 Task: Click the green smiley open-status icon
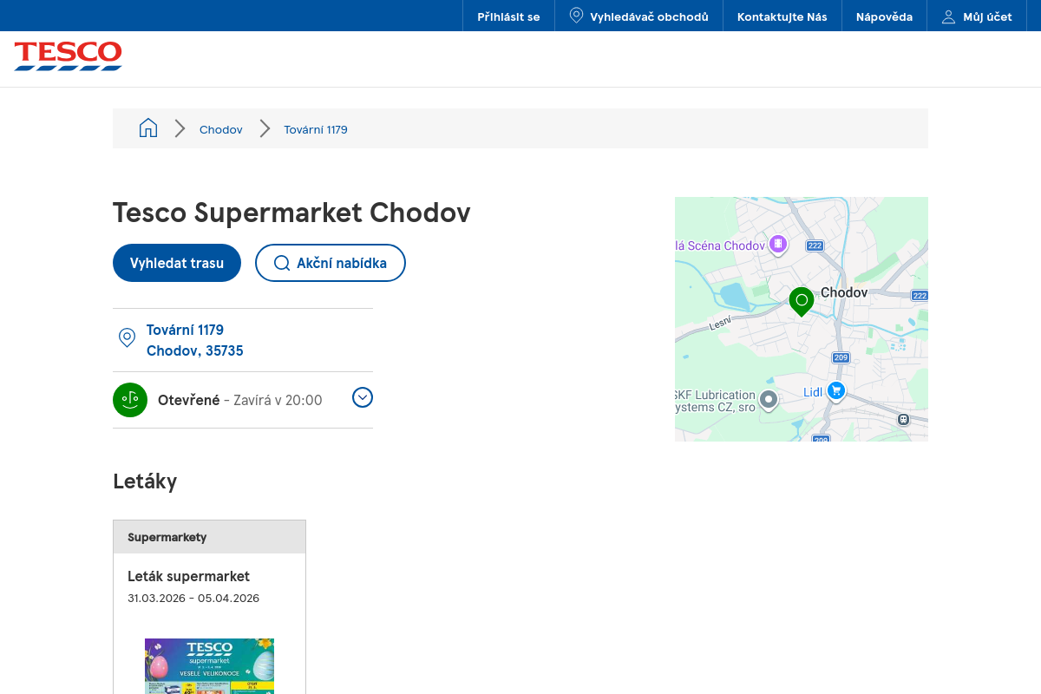tap(130, 400)
